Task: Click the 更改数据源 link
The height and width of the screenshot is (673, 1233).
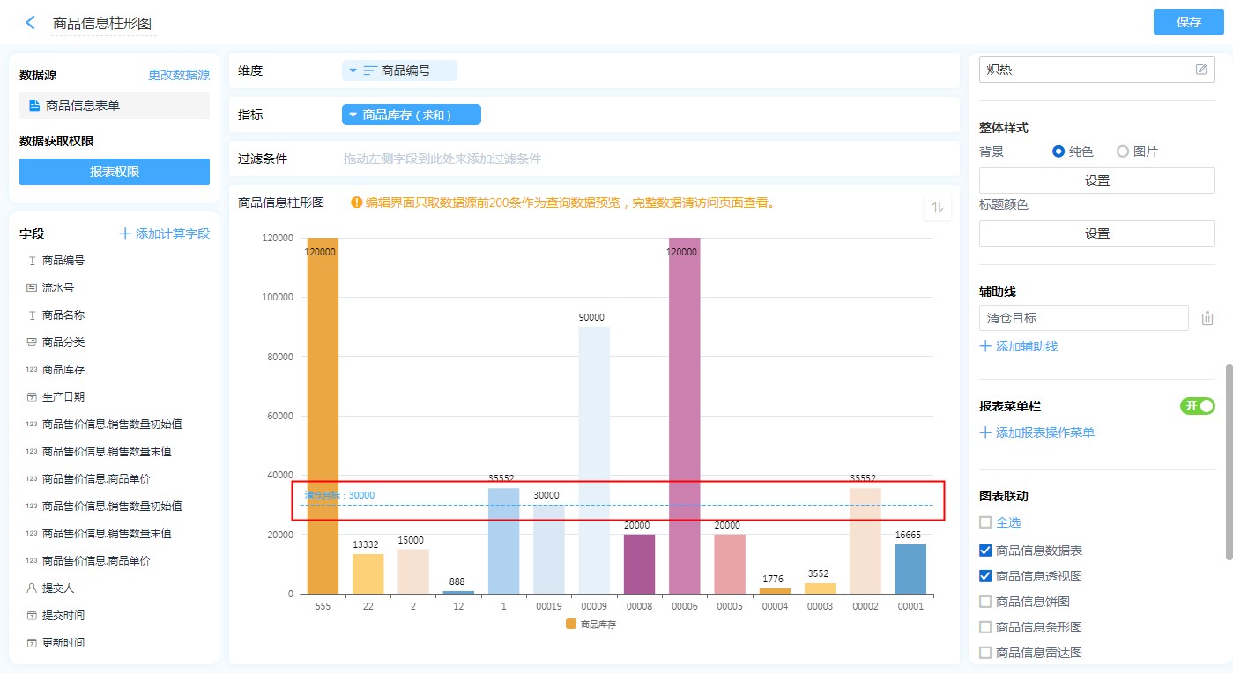Action: (179, 76)
